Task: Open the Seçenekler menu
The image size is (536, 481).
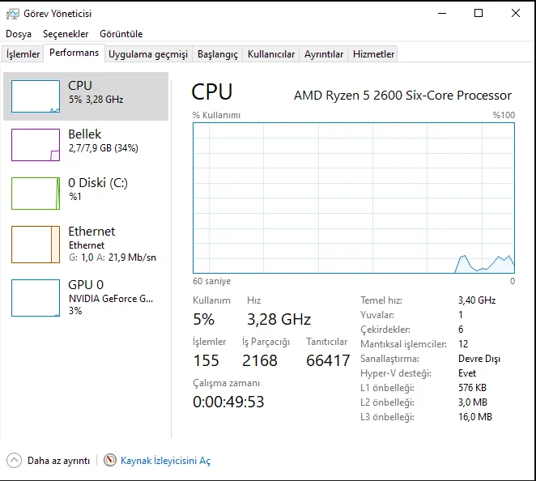Action: (x=66, y=34)
